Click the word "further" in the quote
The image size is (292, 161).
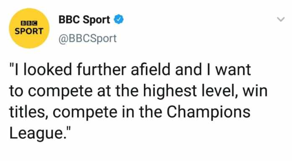(x=102, y=69)
